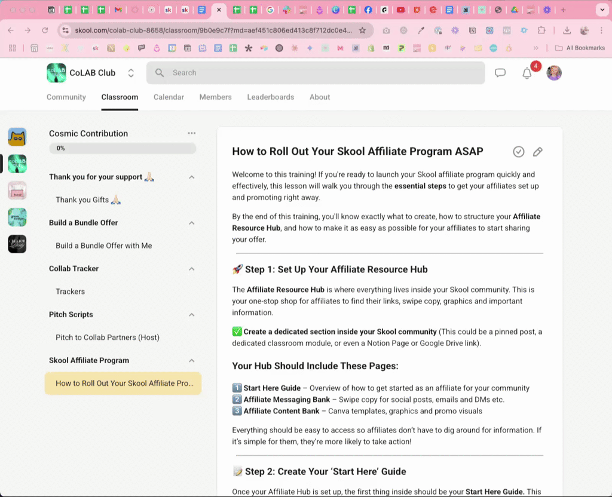Mark the lesson as complete checkmark
The image size is (612, 497).
pos(518,152)
